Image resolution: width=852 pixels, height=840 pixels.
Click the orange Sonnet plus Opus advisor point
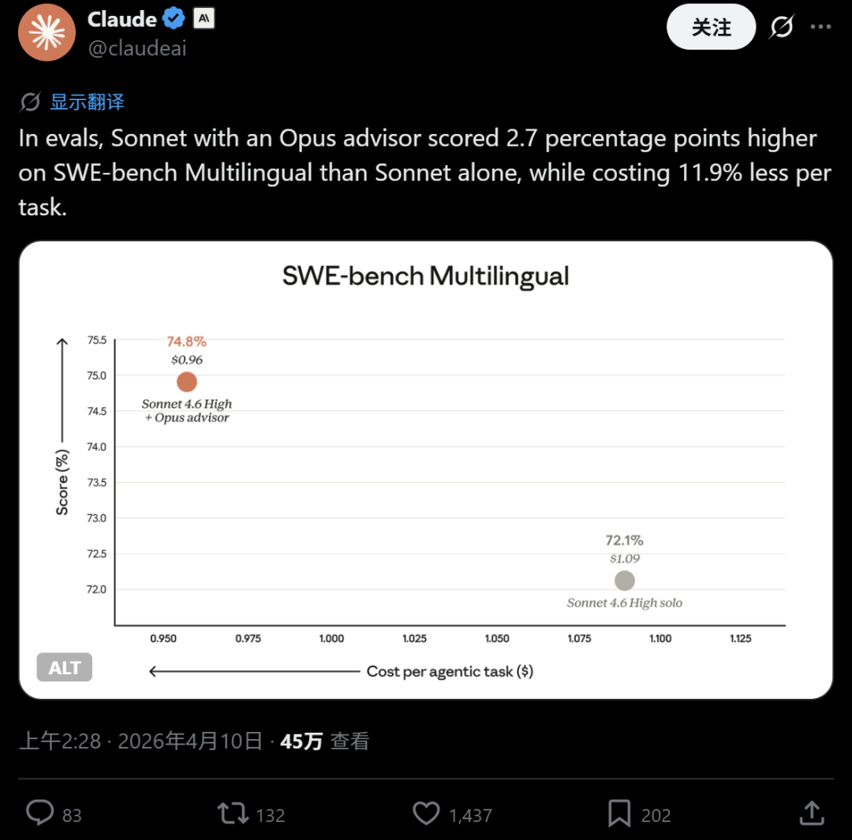click(x=187, y=382)
